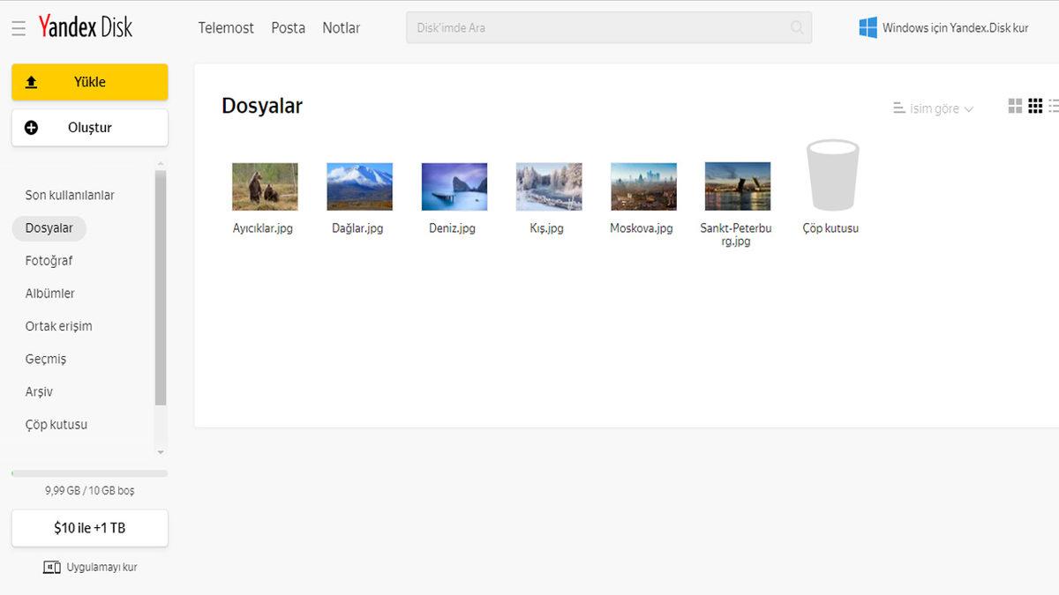Select Fotoğraf in the sidebar
Viewport: 1059px width, 595px height.
49,260
